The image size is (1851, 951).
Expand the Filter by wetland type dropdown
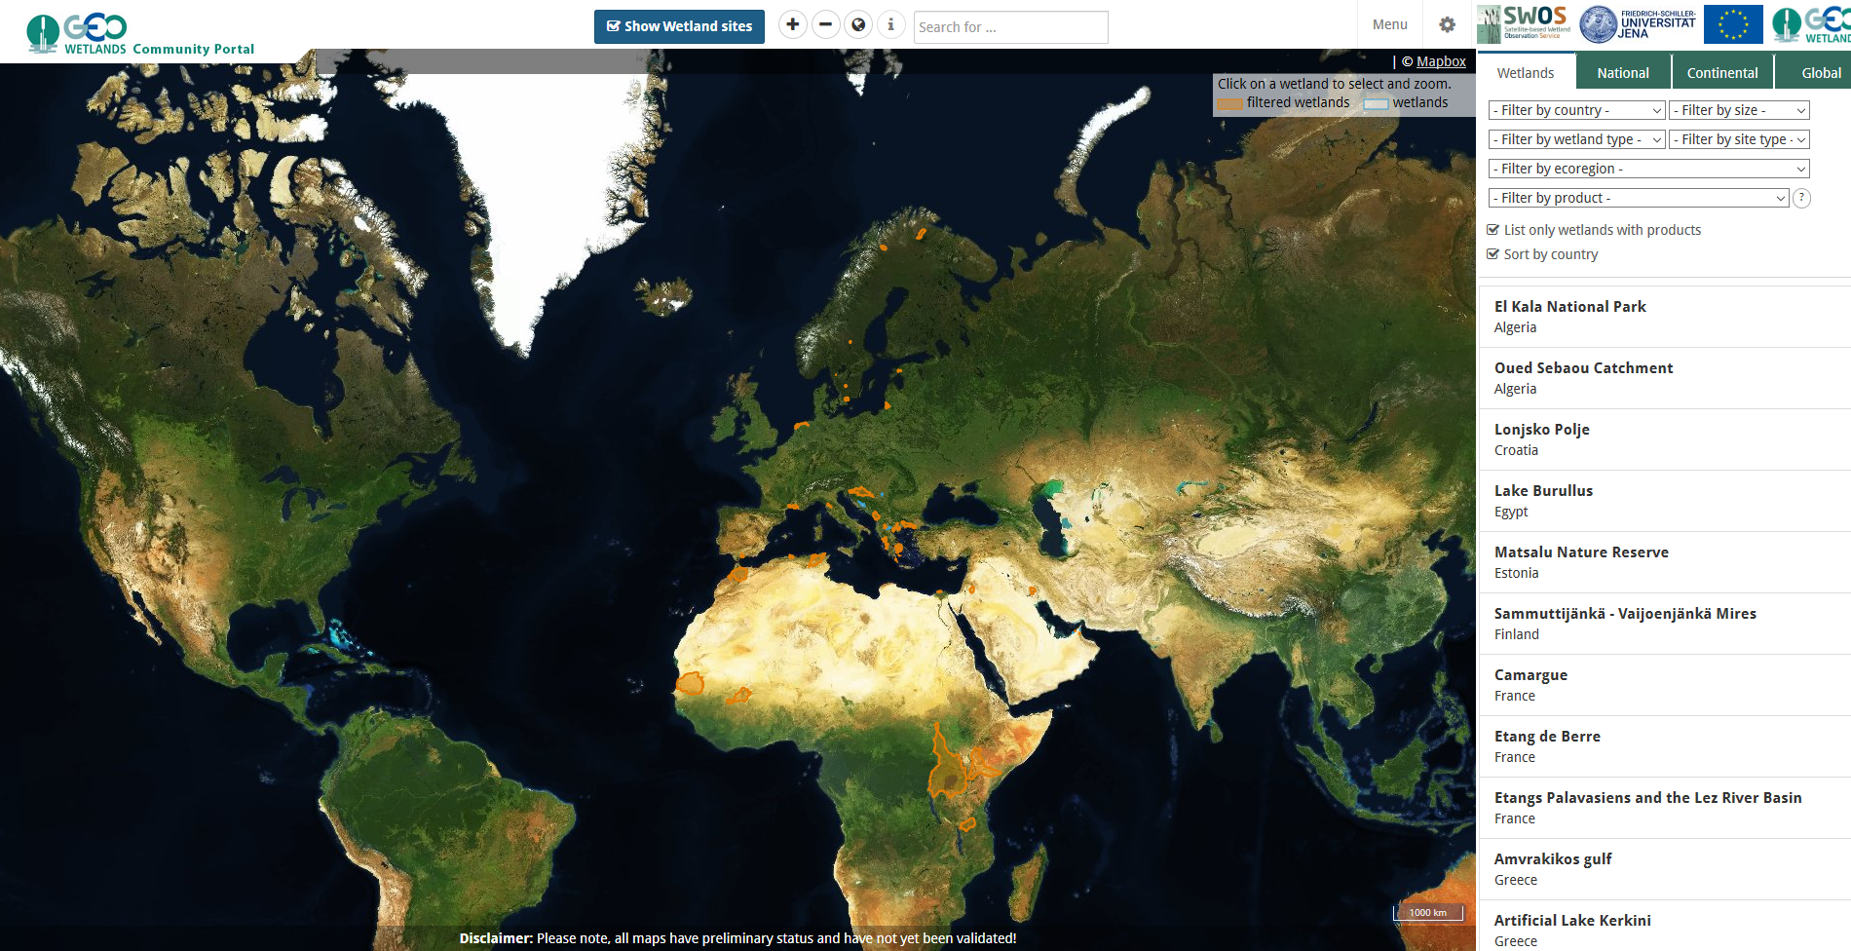click(x=1576, y=139)
